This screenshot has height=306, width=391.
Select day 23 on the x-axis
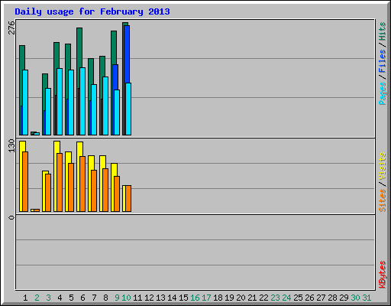(275, 298)
